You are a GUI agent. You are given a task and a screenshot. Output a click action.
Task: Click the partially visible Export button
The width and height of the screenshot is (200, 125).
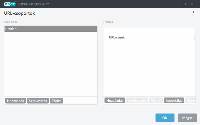pyautogui.click(x=191, y=101)
